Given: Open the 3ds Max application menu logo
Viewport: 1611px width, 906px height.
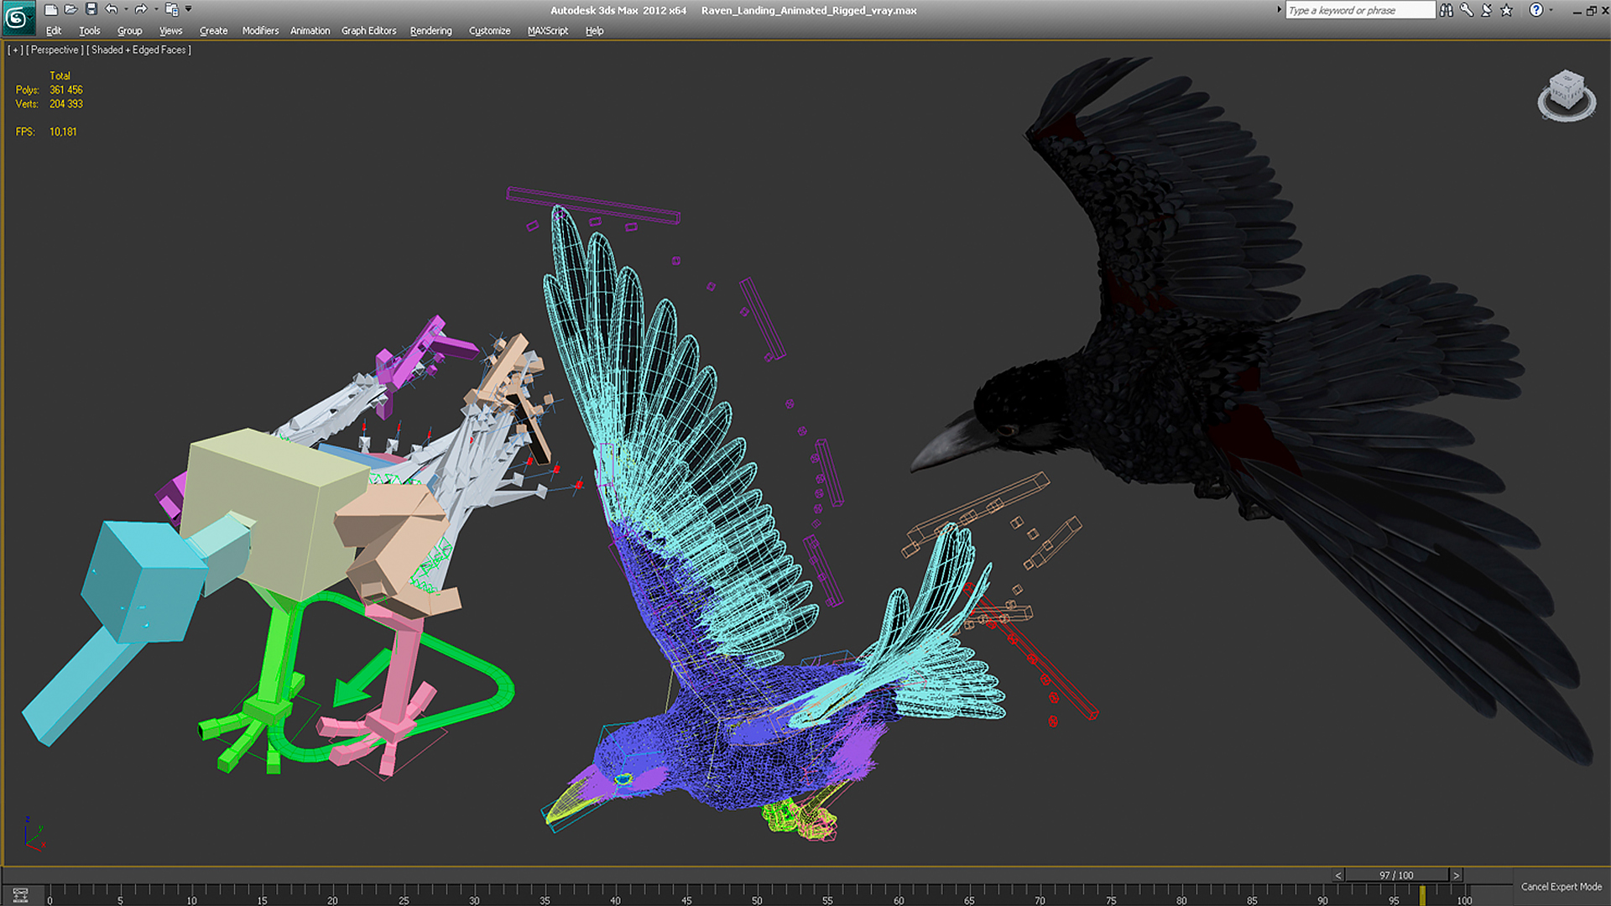Looking at the screenshot, I should pos(18,18).
